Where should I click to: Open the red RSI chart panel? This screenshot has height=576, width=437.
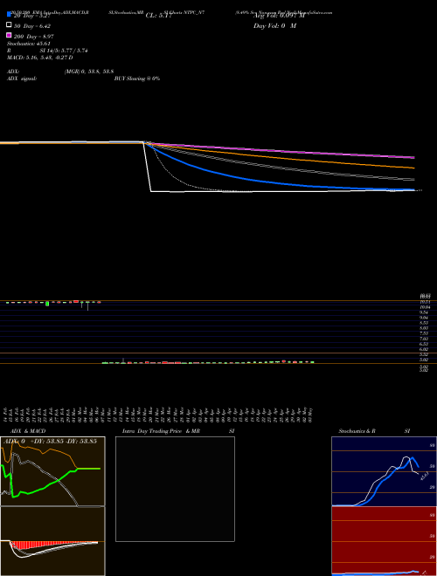pyautogui.click(x=384, y=541)
